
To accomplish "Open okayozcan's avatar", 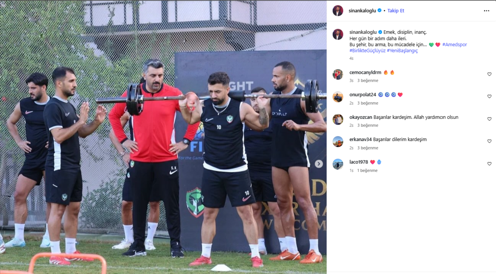I will (338, 119).
